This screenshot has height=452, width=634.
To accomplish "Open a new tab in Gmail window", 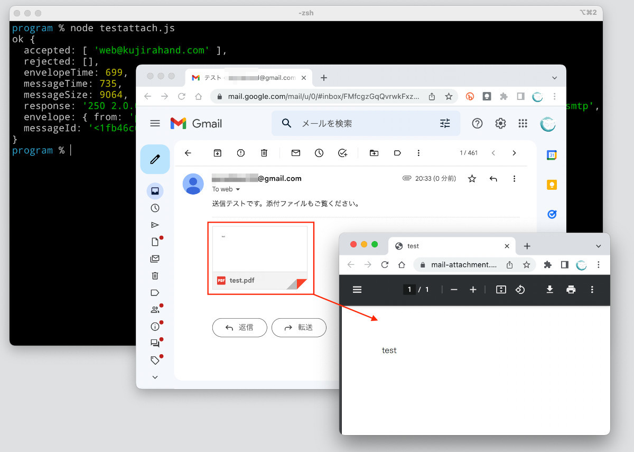I will pyautogui.click(x=324, y=78).
